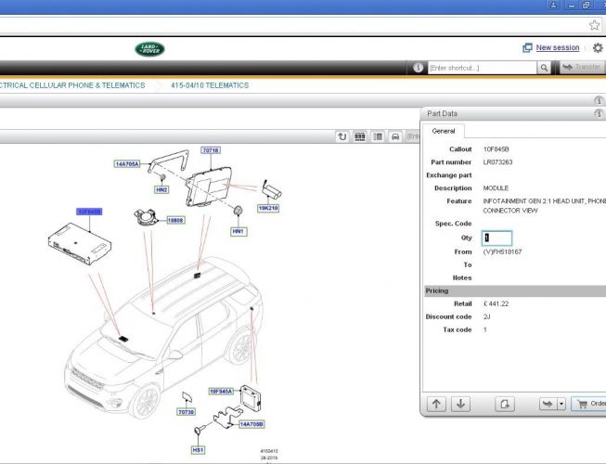This screenshot has width=606, height=464.
Task: Switch to thumbnail grid view icon
Action: point(360,136)
